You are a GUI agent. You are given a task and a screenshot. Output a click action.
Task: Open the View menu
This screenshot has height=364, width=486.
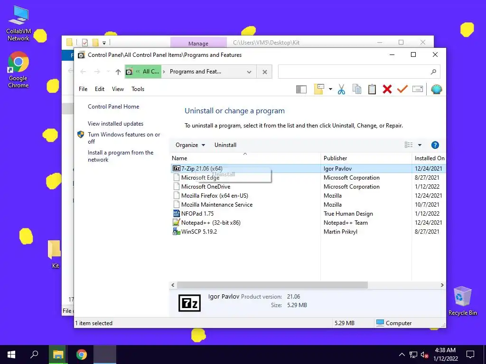pos(118,89)
